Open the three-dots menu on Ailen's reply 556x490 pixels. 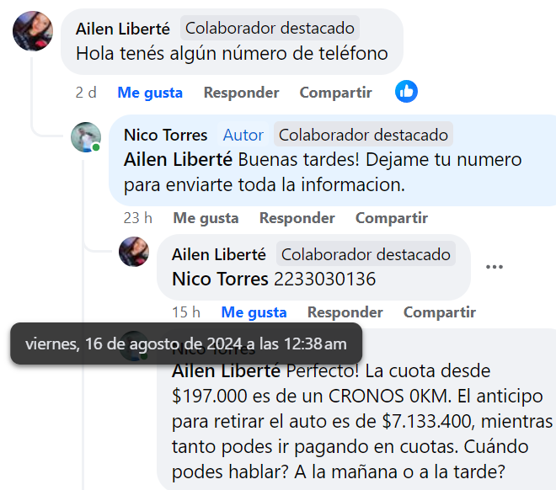495,267
